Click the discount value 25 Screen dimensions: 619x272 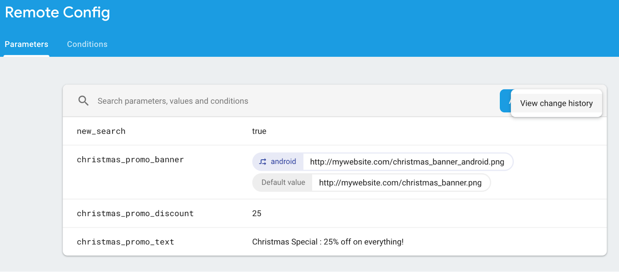pos(256,213)
